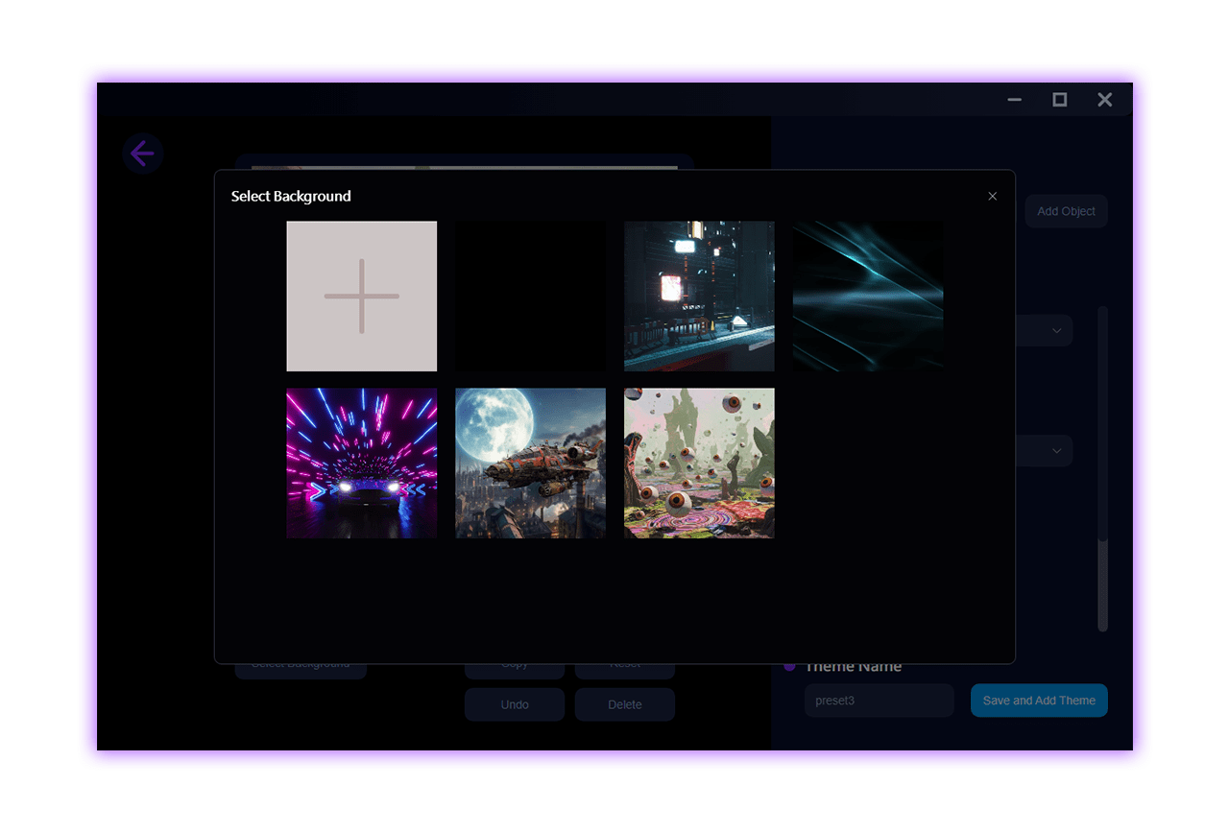Select the neon car tunnel background
The image size is (1229, 833).
362,463
